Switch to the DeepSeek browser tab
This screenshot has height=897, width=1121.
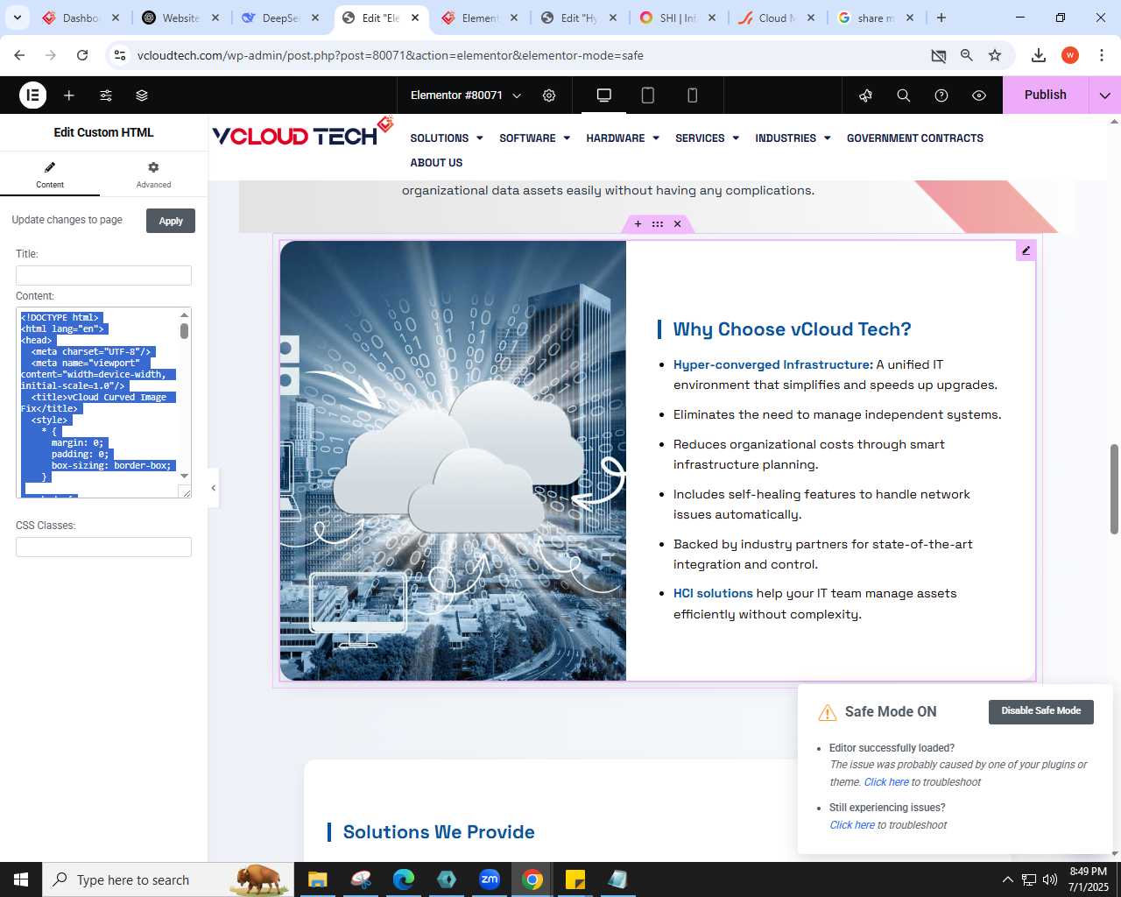(280, 18)
